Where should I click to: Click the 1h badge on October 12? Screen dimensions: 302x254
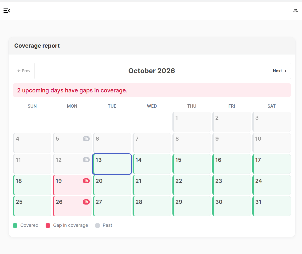pyautogui.click(x=86, y=160)
